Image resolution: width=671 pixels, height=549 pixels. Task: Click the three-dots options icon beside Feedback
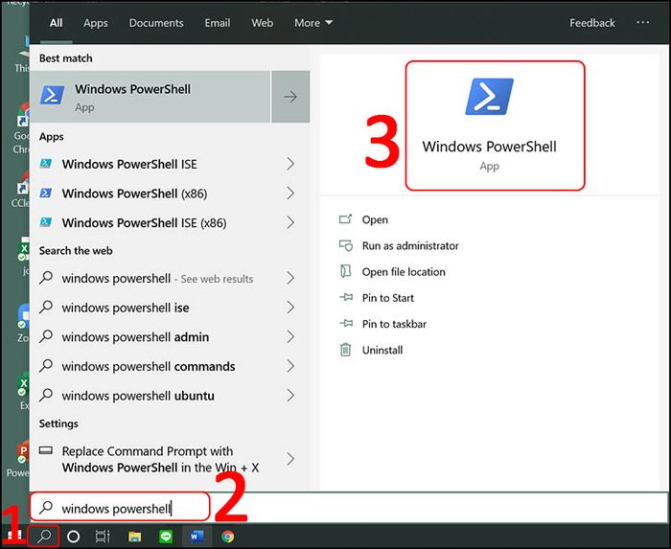point(643,23)
